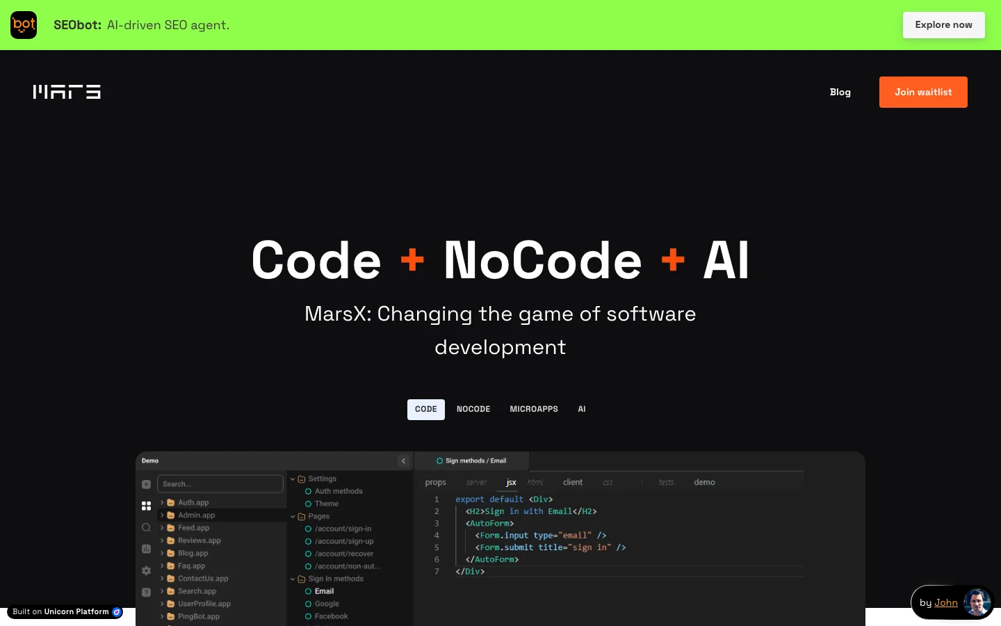Click the Join waitlist button
The width and height of the screenshot is (1001, 626).
click(923, 92)
